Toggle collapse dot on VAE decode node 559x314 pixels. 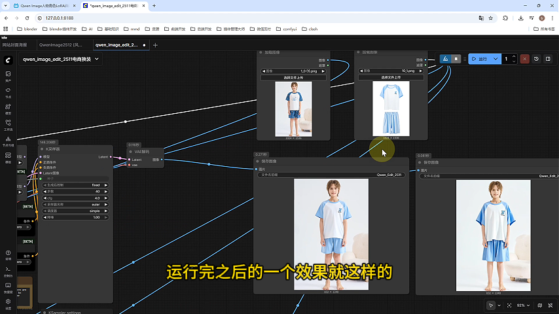(130, 152)
